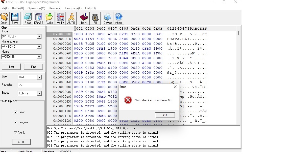Expand the chip Type dropdown SPI_FLASH
Screen dimensions: 291x164
(x=39, y=36)
